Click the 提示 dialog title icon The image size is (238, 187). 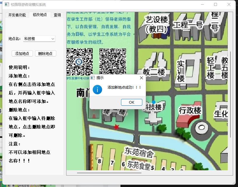pos(92,78)
